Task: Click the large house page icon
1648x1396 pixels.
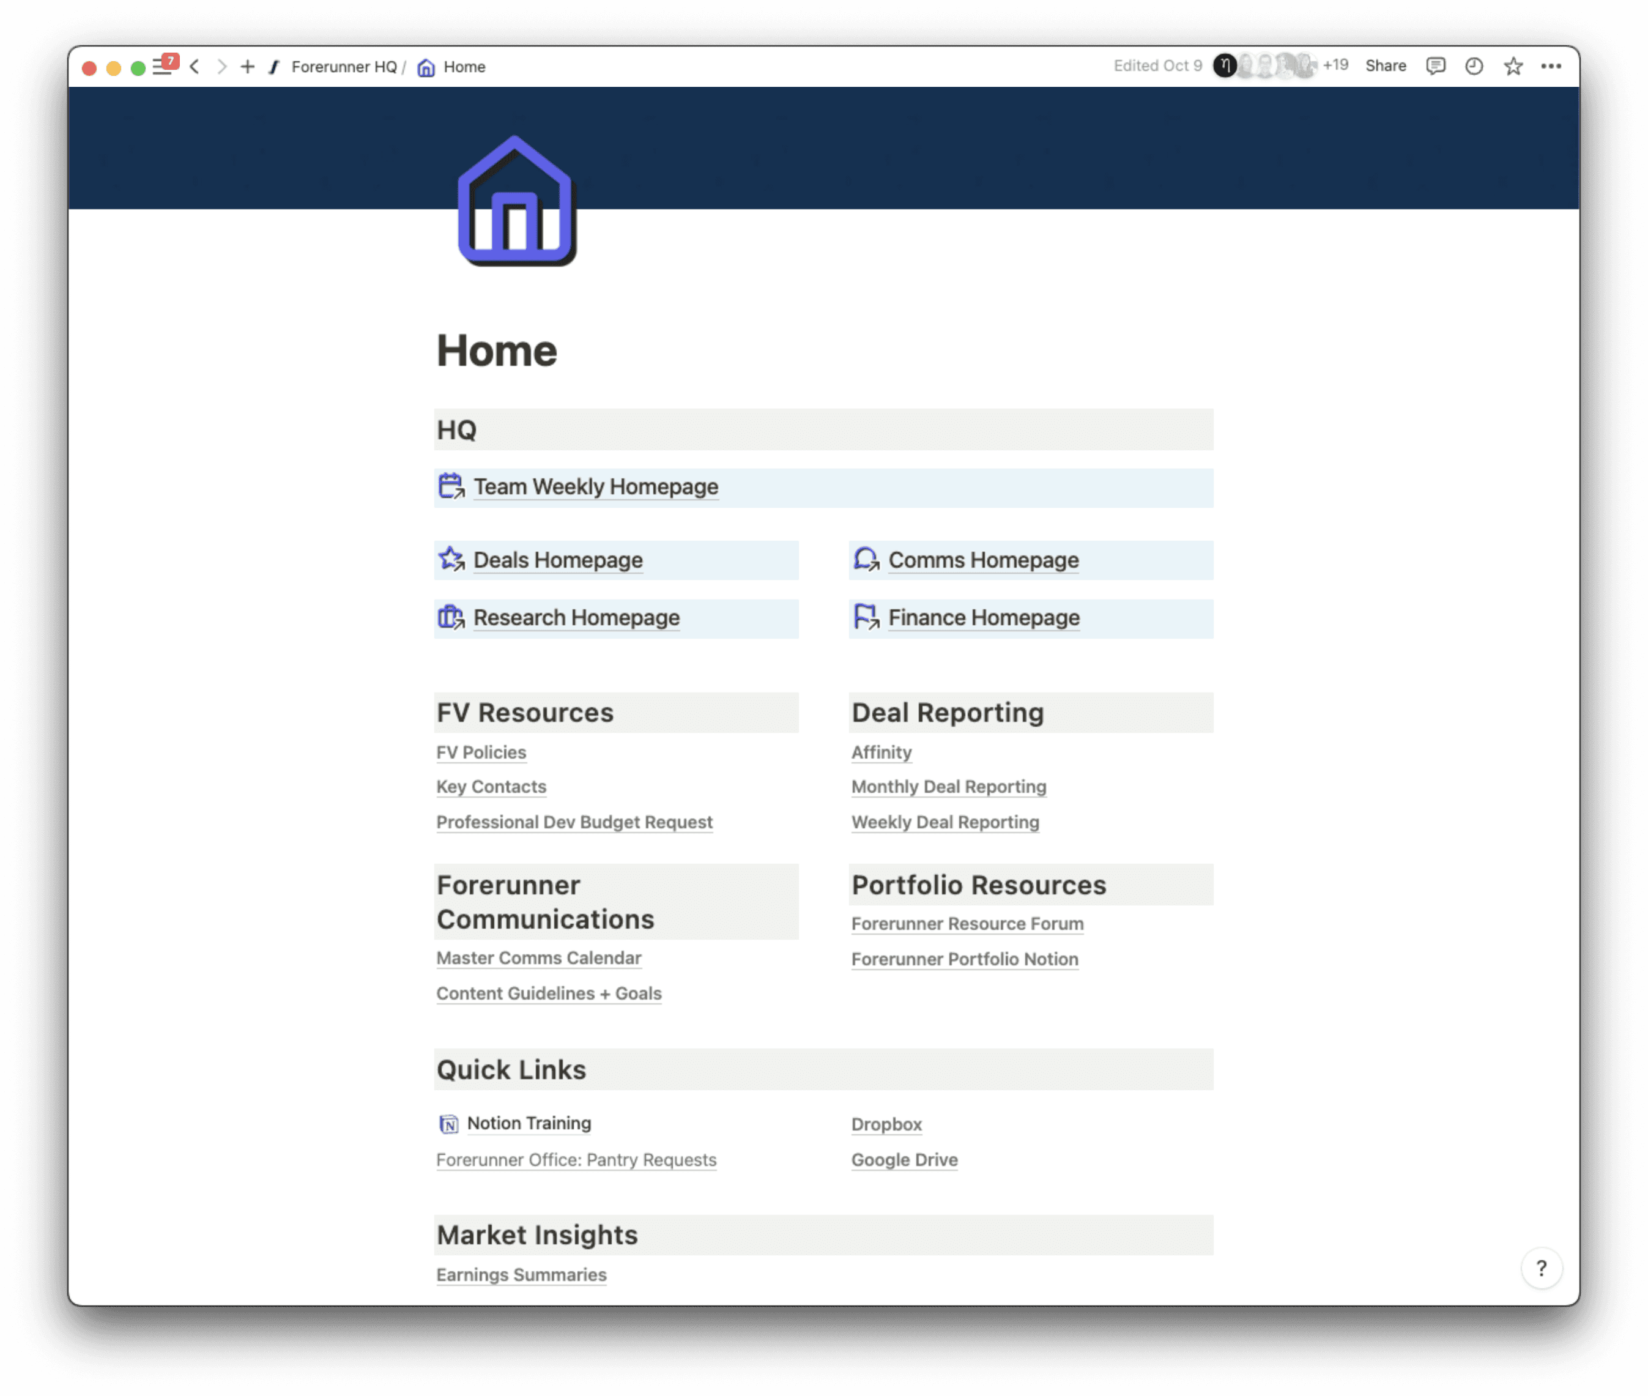Action: click(x=517, y=201)
